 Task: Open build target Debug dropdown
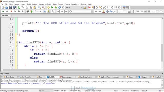[x=74, y=7]
